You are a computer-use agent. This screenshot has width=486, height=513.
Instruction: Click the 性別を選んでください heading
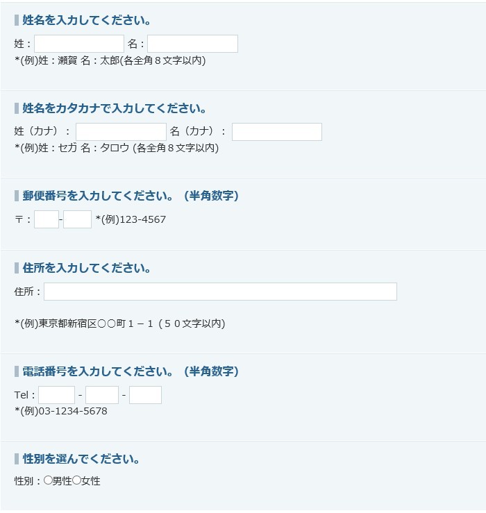82,460
